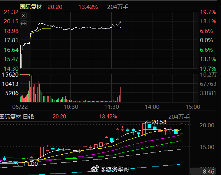Image resolution: width=221 pixels, height=175 pixels.
Task: Click price axis label 16.64
Action: click(11, 50)
